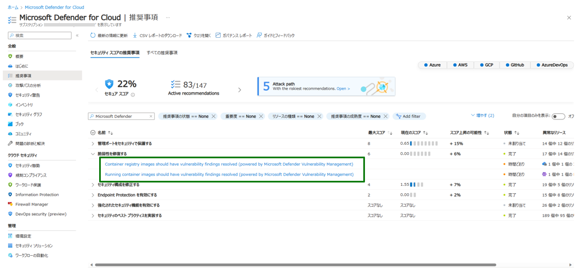This screenshot has height=276, width=588.
Task: Open the 推奨事項の状態 == None filter
Action: (x=185, y=117)
